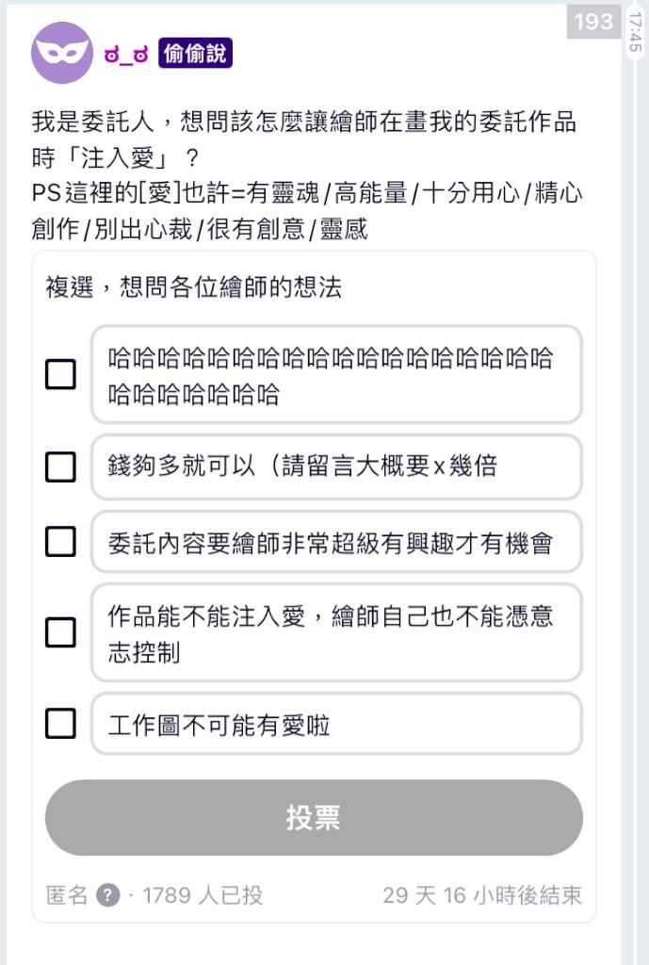Click the 193 reply count badge
Screen dimensions: 649x965
(x=593, y=22)
